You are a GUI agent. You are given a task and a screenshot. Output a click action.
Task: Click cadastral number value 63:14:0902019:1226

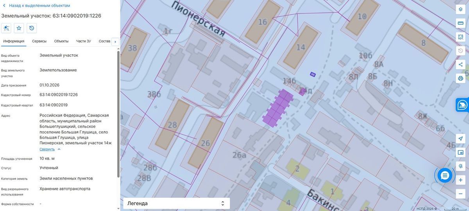(x=59, y=95)
